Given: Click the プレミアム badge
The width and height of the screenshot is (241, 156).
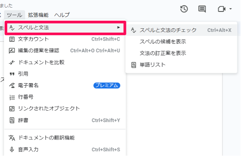Looking at the screenshot, I should pos(107,86).
